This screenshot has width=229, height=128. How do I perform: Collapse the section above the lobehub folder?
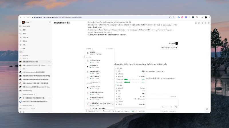[22, 52]
